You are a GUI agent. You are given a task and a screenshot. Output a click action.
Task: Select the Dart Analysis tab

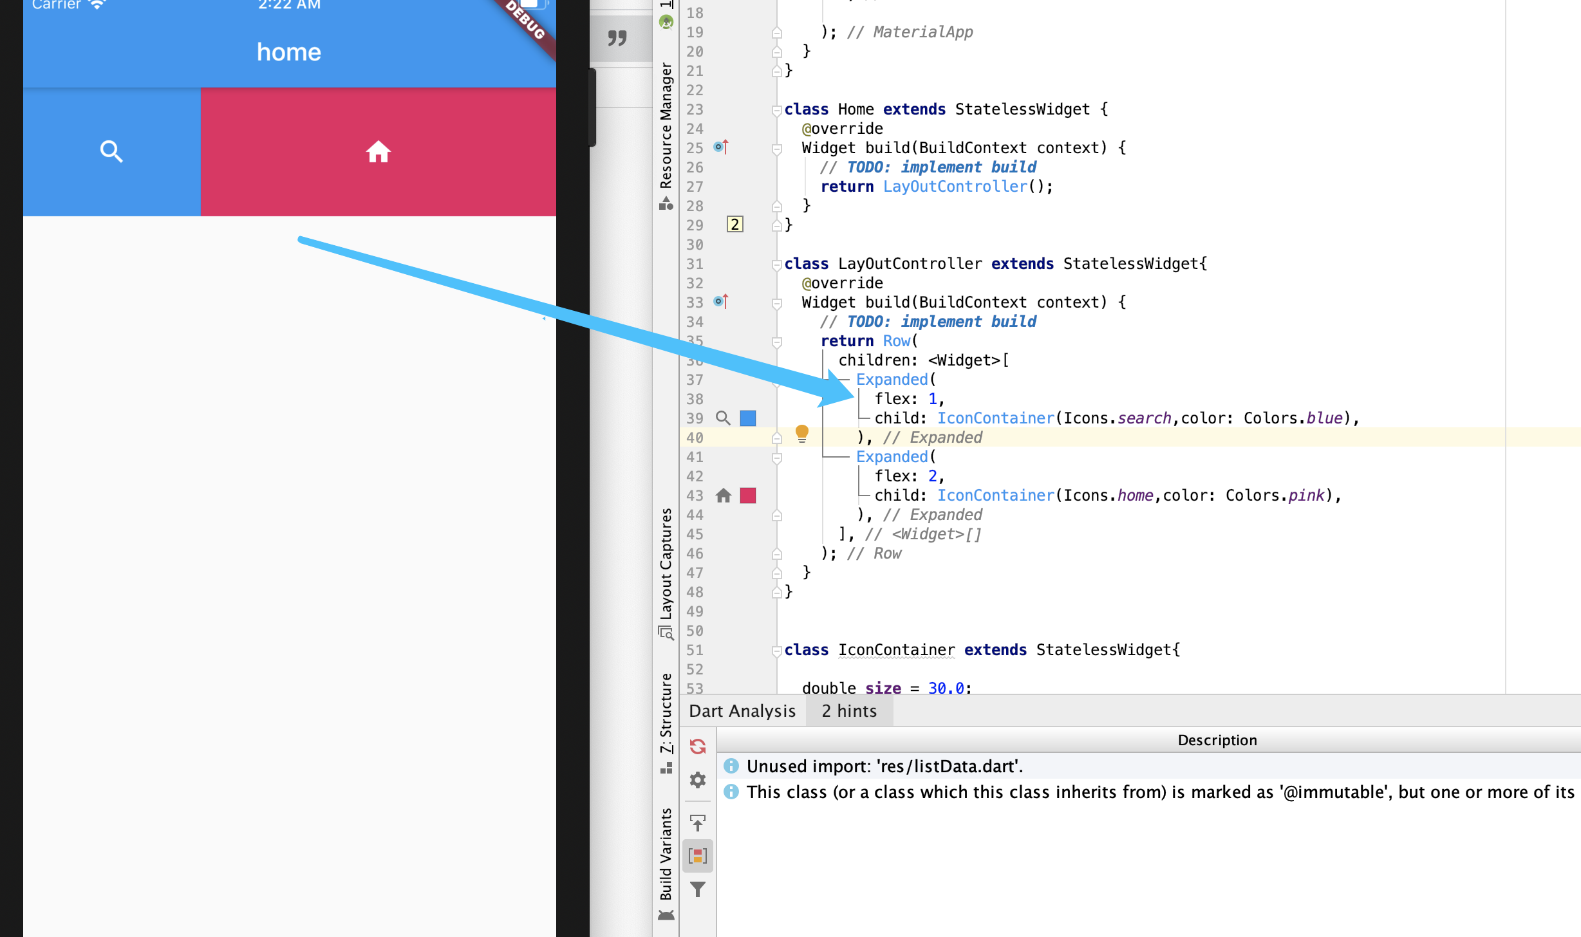(x=742, y=711)
